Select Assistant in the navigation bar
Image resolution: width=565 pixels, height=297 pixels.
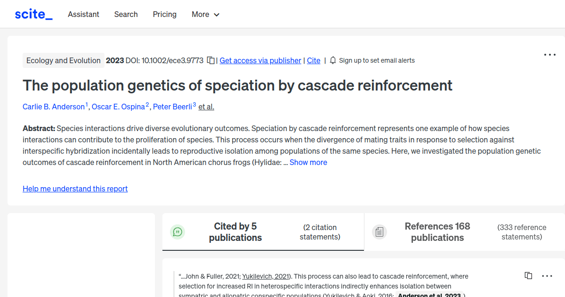[83, 14]
